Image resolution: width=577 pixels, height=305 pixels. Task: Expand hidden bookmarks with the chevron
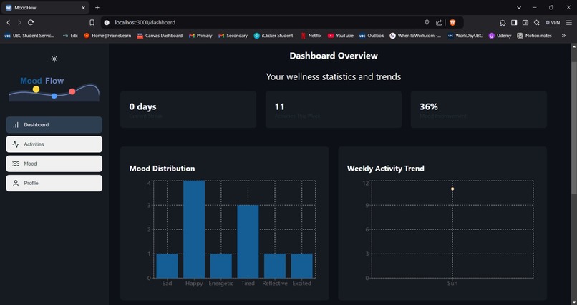[563, 36]
